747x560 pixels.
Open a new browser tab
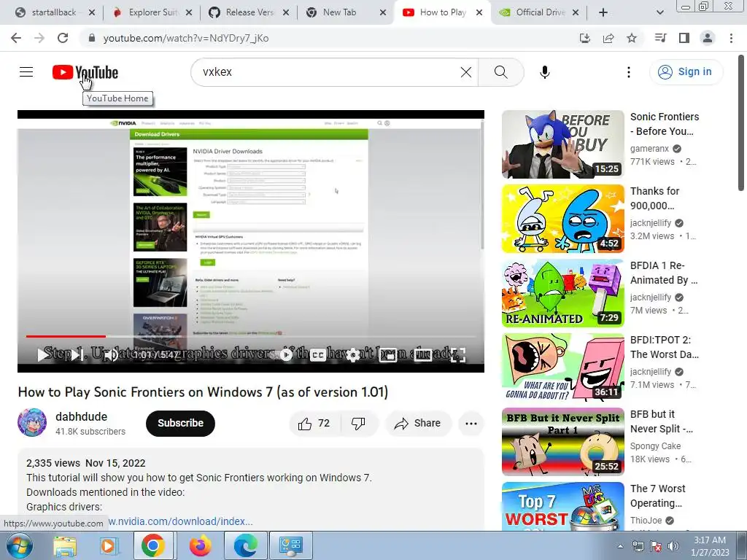[x=603, y=13]
